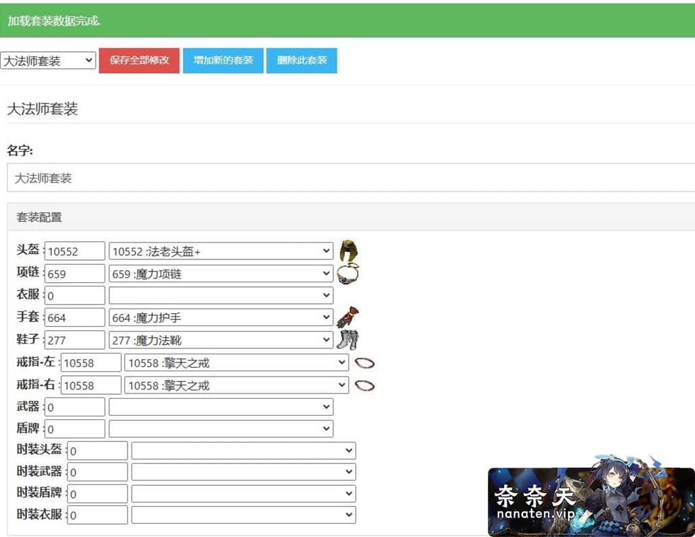Click the right ring item icon
Image resolution: width=695 pixels, height=537 pixels.
[364, 385]
